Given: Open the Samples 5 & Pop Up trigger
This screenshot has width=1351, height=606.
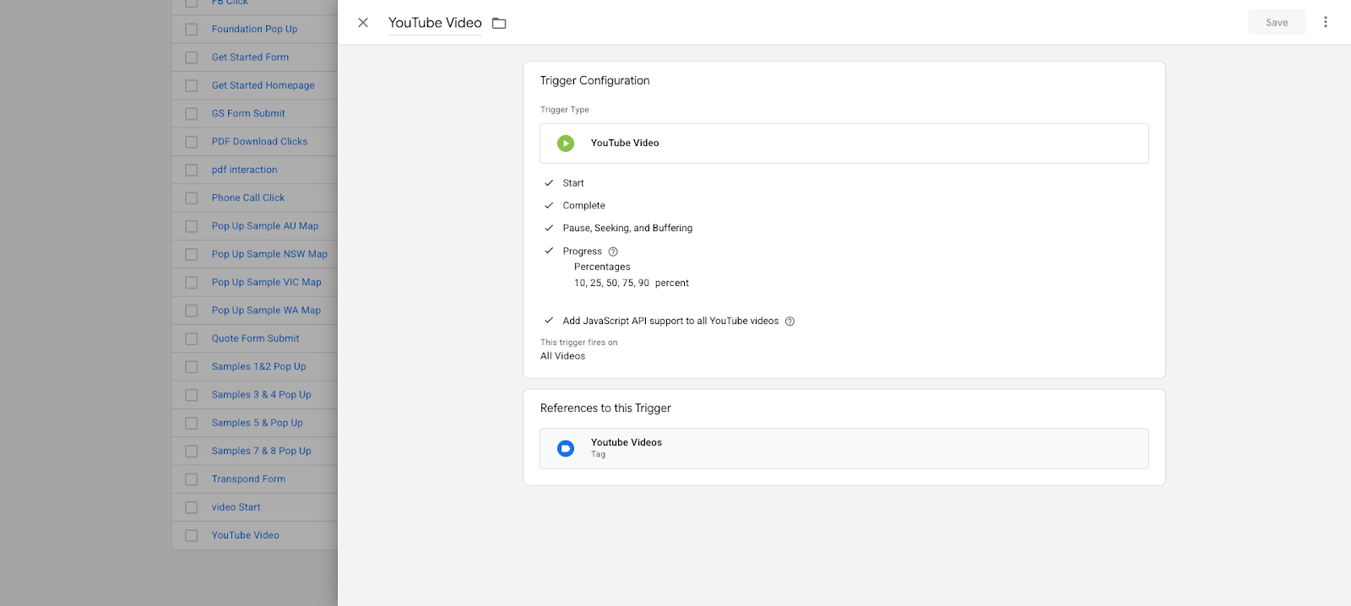Looking at the screenshot, I should pos(257,423).
